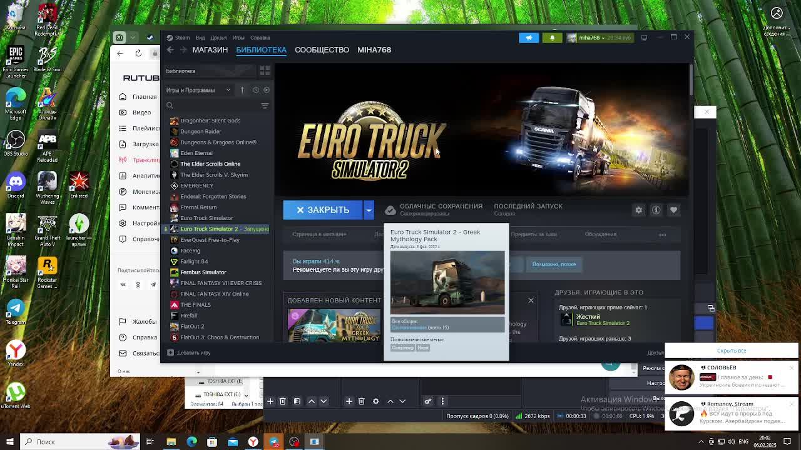Image resolution: width=801 pixels, height=450 pixels.
Task: Click the taskbar Поиск search box
Action: coord(81,442)
